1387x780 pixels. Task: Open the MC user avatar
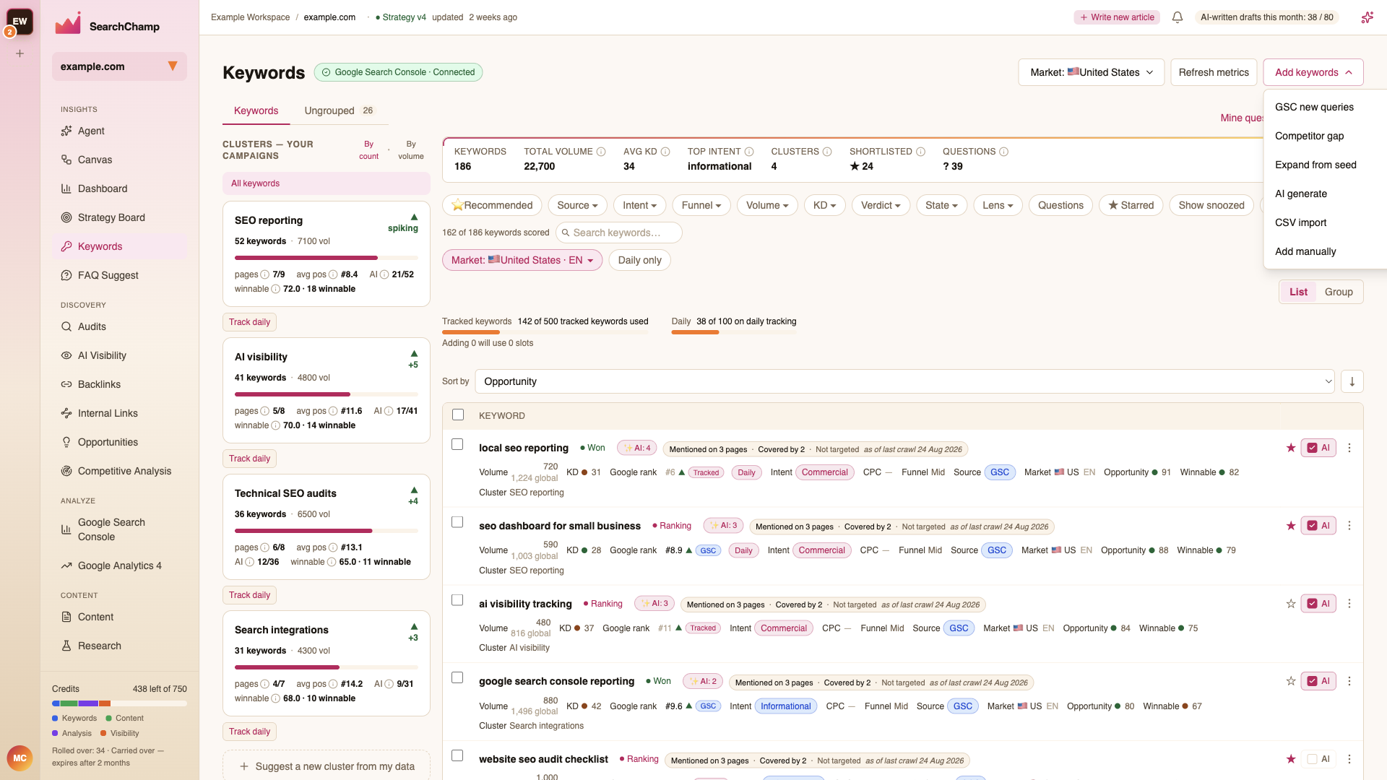coord(20,758)
